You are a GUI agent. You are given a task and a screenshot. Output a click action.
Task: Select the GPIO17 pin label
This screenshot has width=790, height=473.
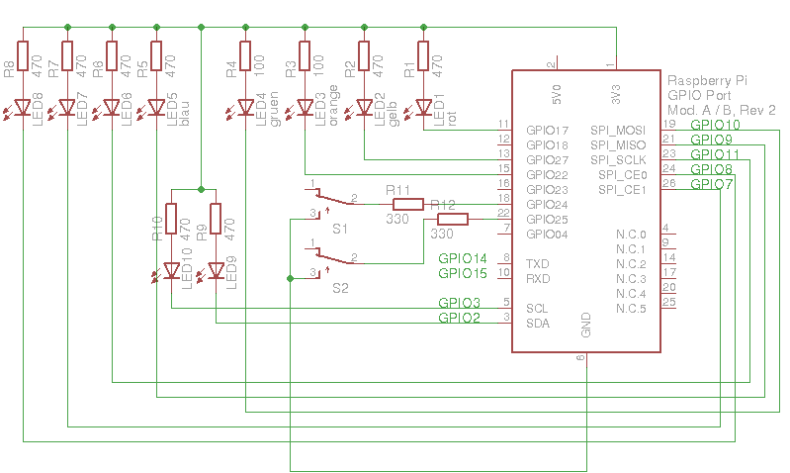click(x=547, y=130)
